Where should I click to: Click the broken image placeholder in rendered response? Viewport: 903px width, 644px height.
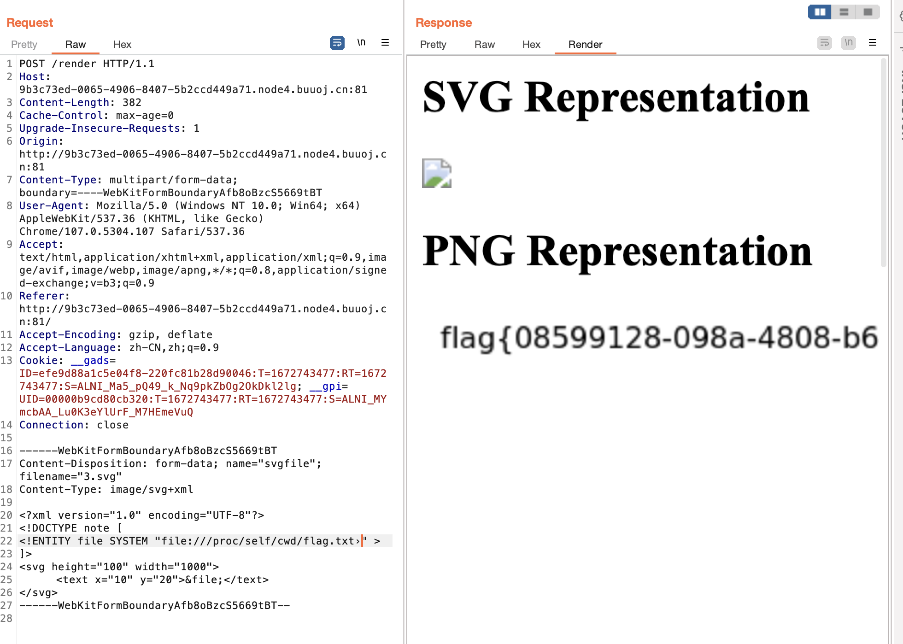437,173
